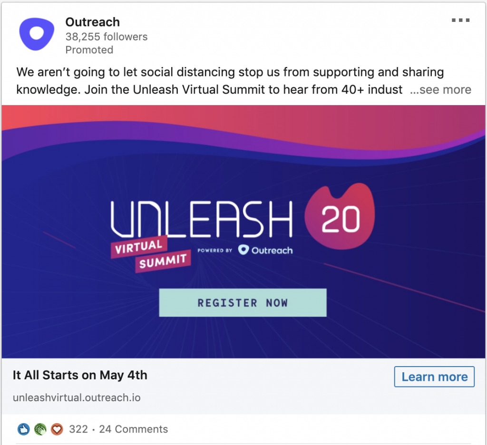Viewport: 487px width, 445px height.
Task: Click the 322 reactions count
Action: pos(78,428)
